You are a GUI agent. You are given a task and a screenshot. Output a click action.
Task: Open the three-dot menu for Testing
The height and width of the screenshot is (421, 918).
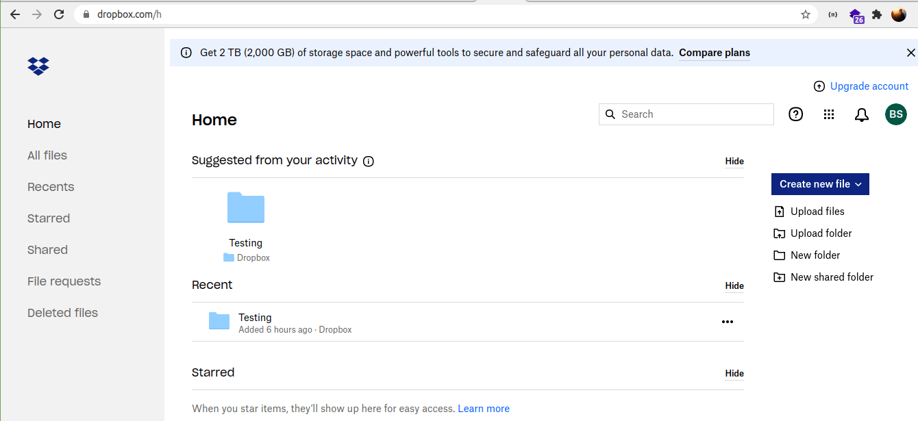728,322
